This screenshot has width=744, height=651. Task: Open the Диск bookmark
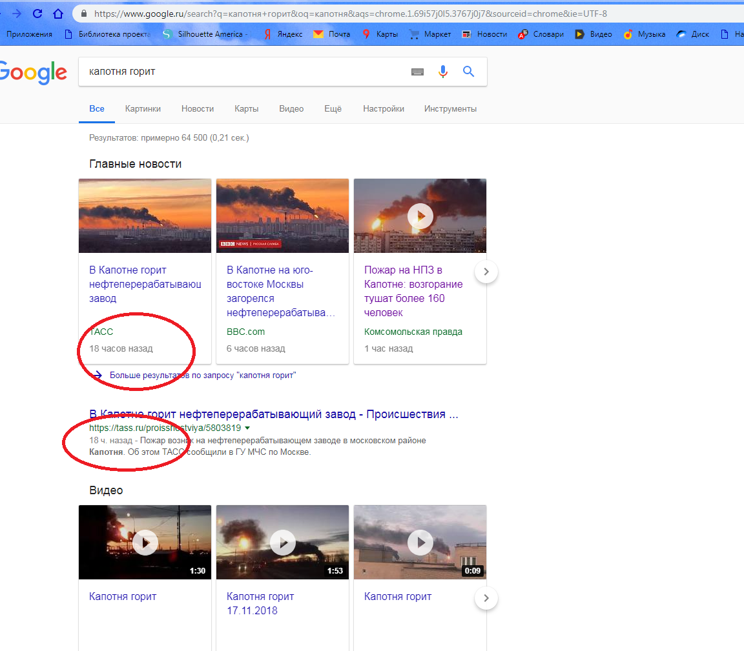tap(693, 34)
